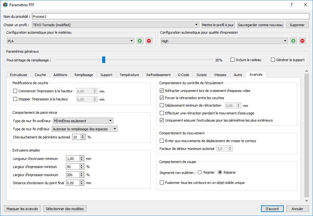Screen dimensions: 313x216
Task: Click the Pourcentage de remplissage slider handle
Action: [x=104, y=60]
